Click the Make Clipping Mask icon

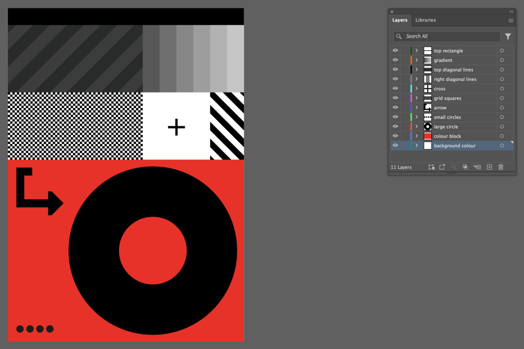465,167
